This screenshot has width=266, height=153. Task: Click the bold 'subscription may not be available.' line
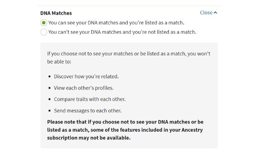click(89, 138)
